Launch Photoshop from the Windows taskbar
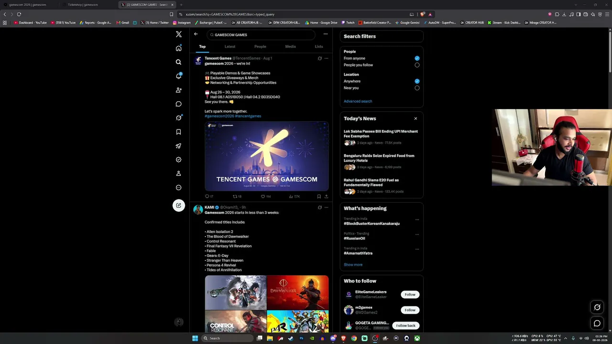 (x=301, y=338)
